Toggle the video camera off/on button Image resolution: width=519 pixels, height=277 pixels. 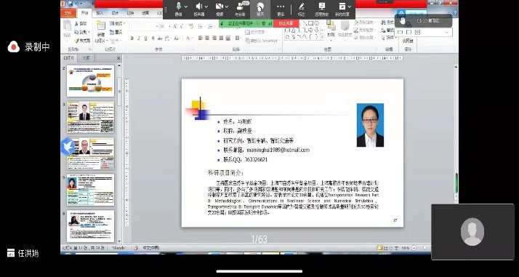click(219, 7)
